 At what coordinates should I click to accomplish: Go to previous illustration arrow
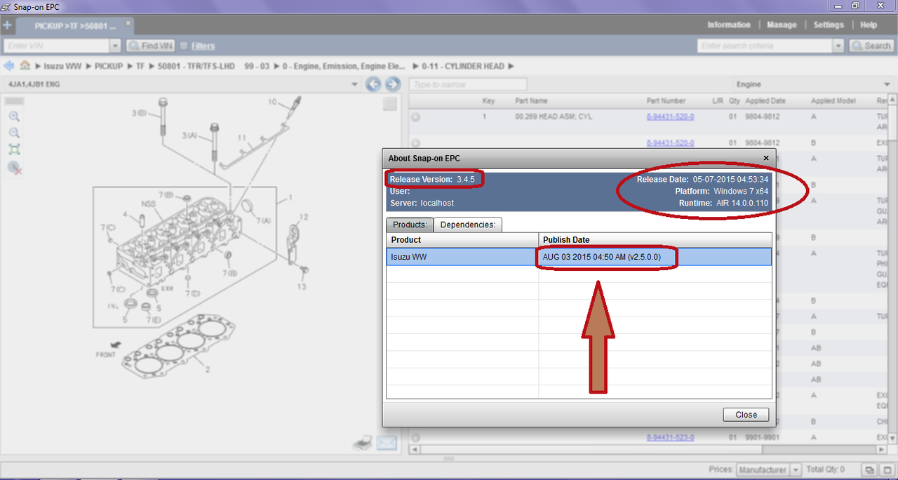pos(374,85)
